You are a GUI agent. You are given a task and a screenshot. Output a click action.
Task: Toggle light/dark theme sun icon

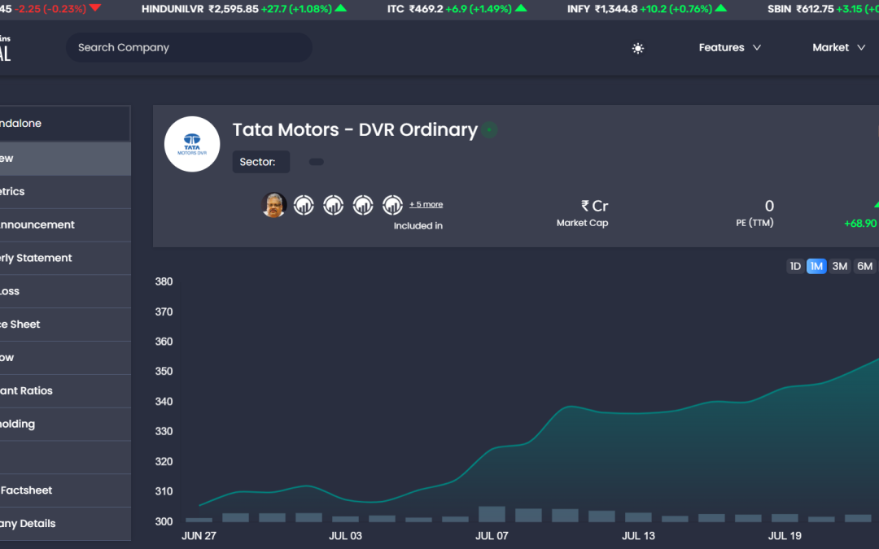point(638,48)
